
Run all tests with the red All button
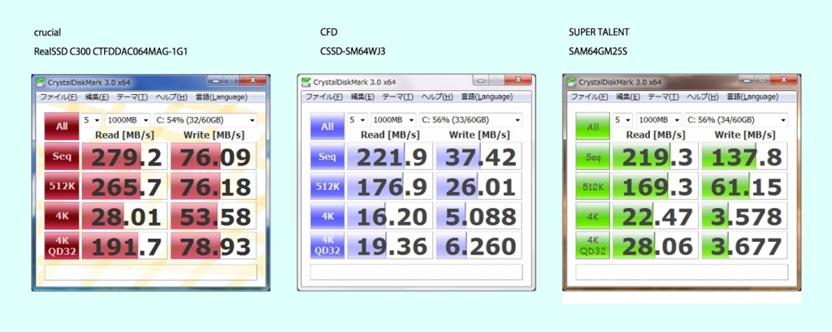pyautogui.click(x=62, y=126)
